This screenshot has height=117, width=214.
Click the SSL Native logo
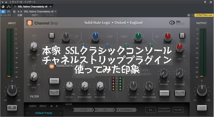[x=177, y=23]
